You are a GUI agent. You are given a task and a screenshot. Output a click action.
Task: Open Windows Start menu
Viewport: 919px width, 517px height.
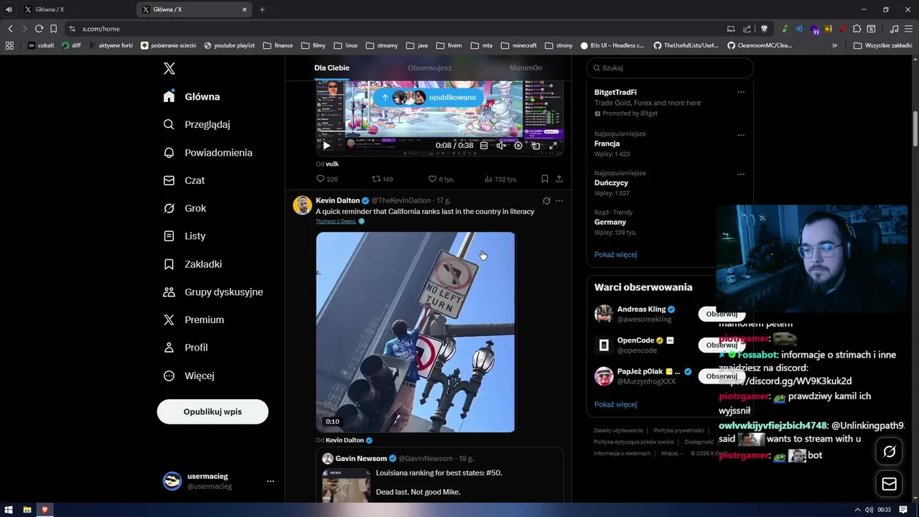pos(9,510)
